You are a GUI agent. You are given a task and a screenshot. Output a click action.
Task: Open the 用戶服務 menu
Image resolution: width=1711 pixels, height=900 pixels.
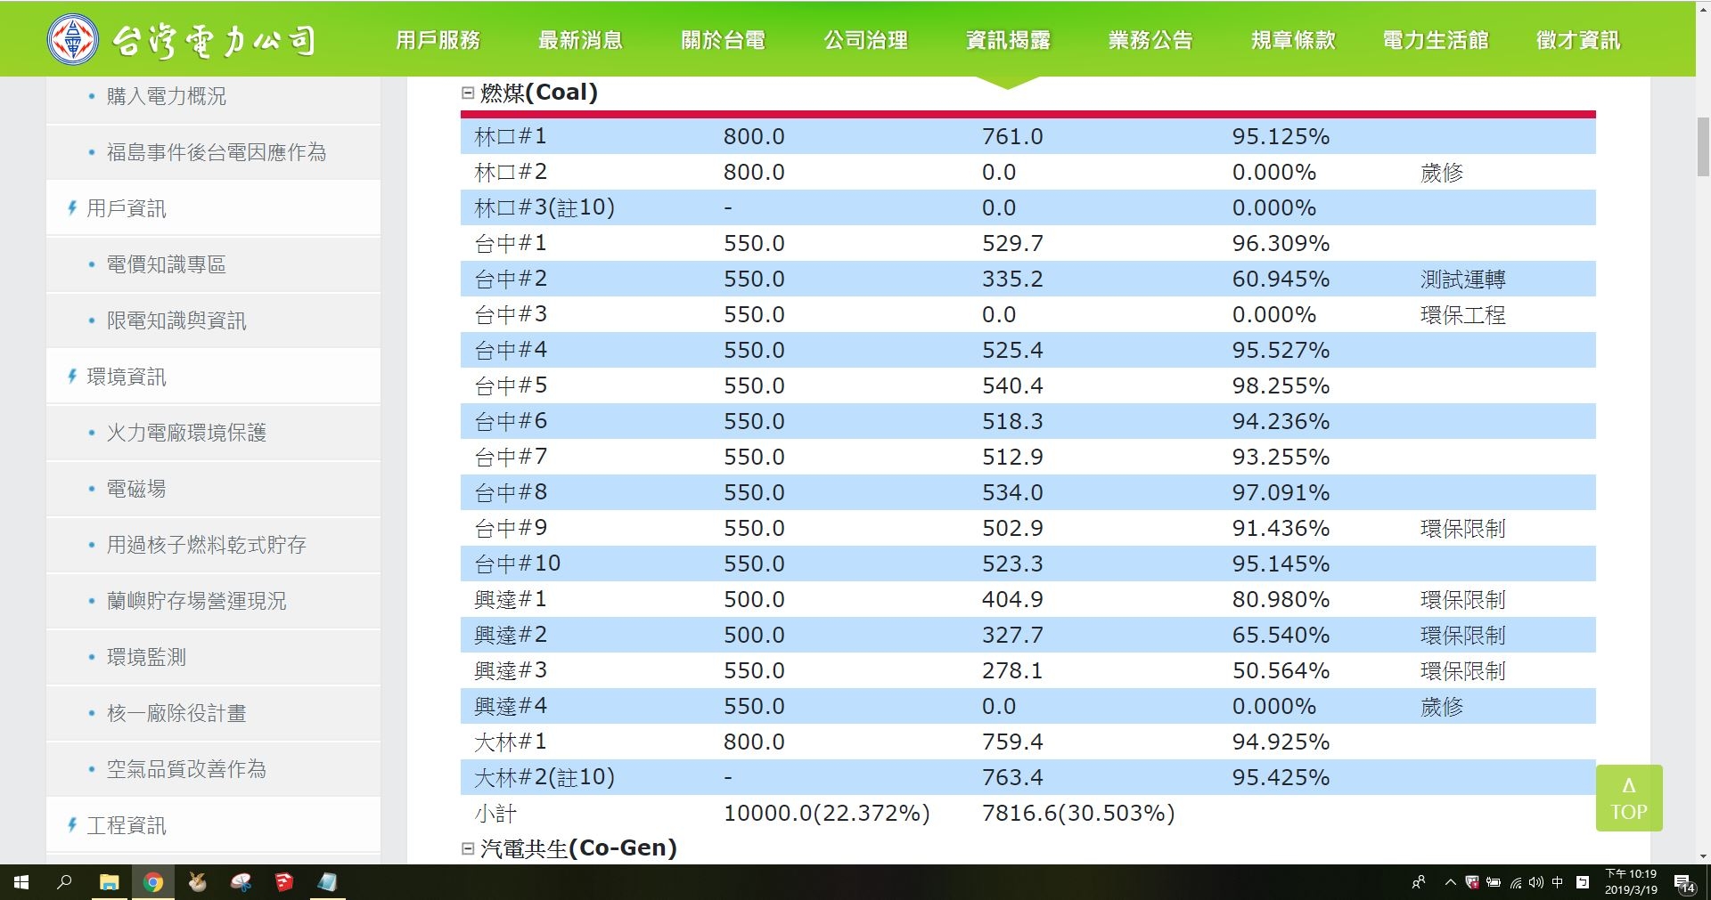pos(438,40)
